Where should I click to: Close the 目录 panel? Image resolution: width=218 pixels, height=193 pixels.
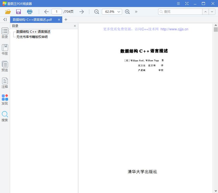tap(75, 26)
